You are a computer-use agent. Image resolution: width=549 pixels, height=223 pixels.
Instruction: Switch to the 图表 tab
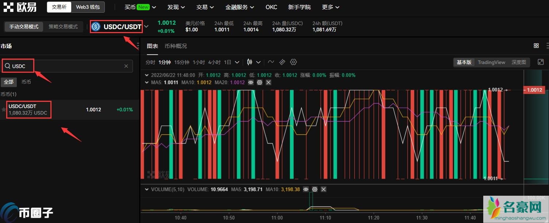[x=152, y=46]
